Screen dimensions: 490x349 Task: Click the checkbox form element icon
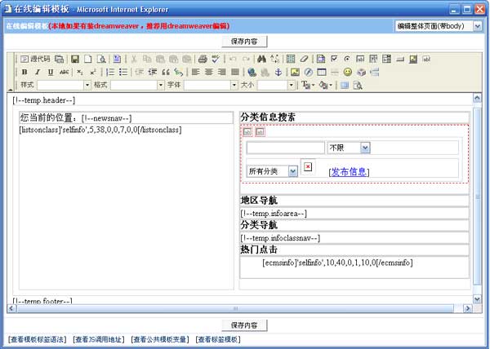tap(334, 60)
